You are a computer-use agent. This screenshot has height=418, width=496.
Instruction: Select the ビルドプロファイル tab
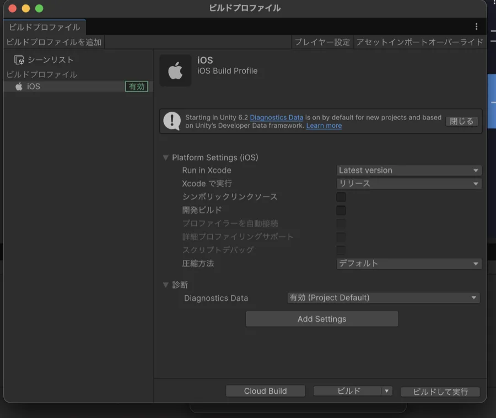pos(44,27)
